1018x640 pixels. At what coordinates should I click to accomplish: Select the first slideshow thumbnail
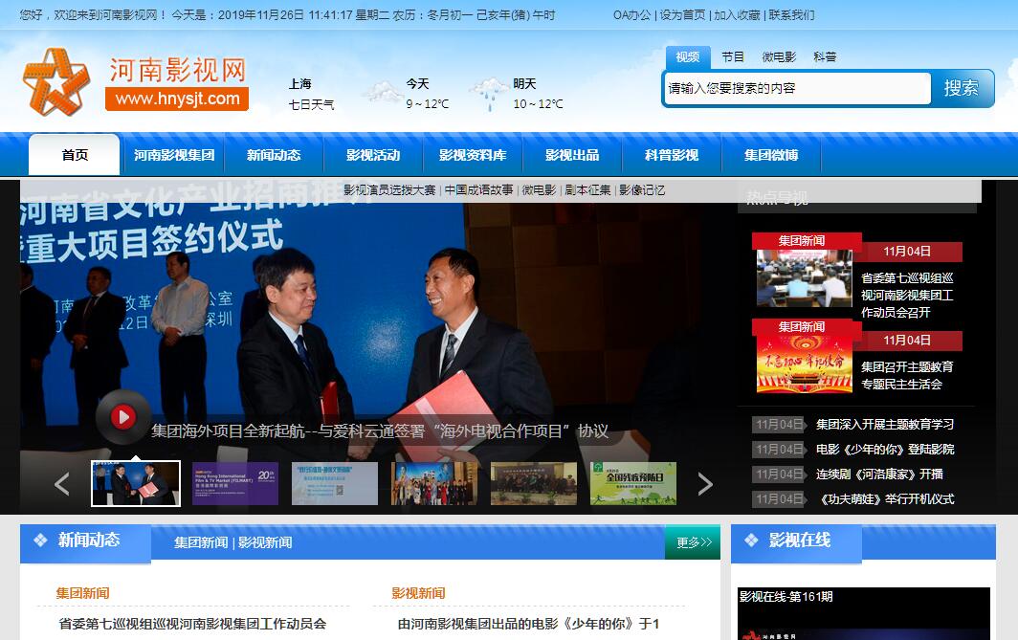[136, 484]
